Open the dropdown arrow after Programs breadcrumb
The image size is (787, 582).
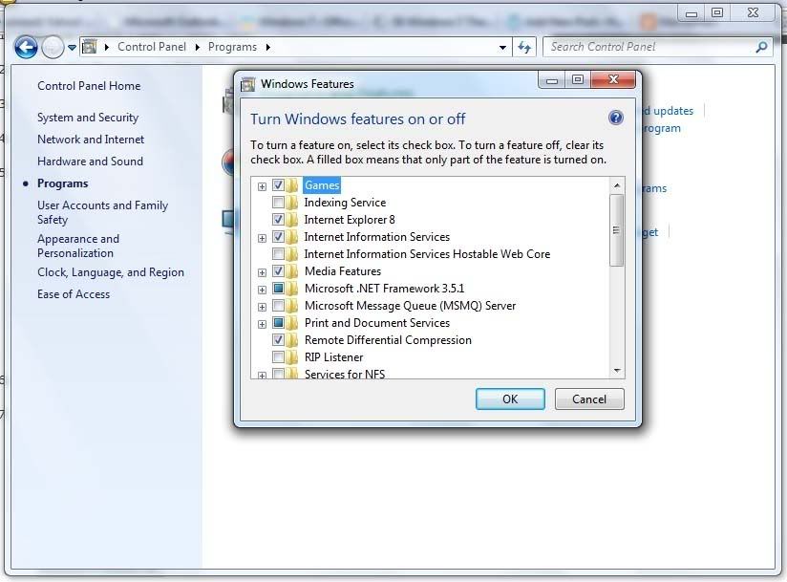coord(268,47)
